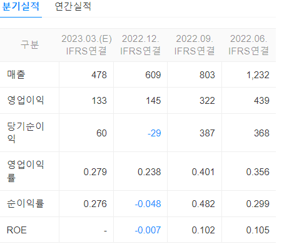Click the 영업이익률 value 0.238
Screen dimensions: 289x249
tap(150, 172)
